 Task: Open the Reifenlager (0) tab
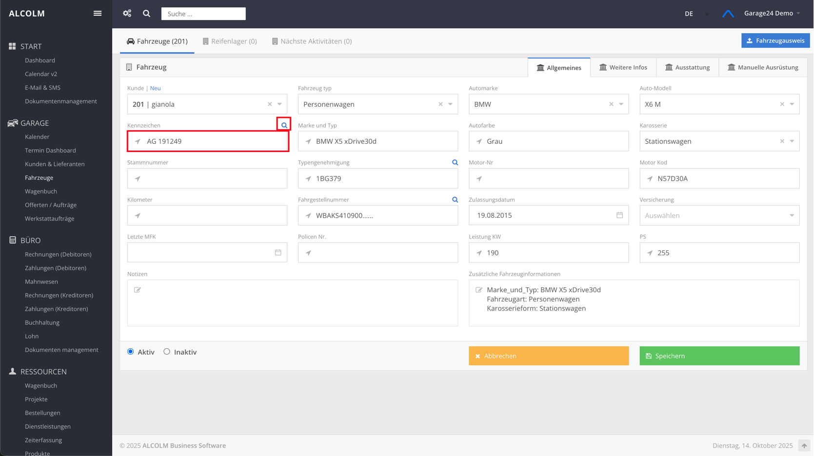point(230,41)
